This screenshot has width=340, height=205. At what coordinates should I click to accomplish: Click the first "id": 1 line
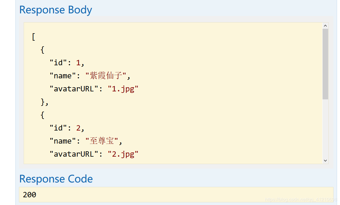click(67, 63)
